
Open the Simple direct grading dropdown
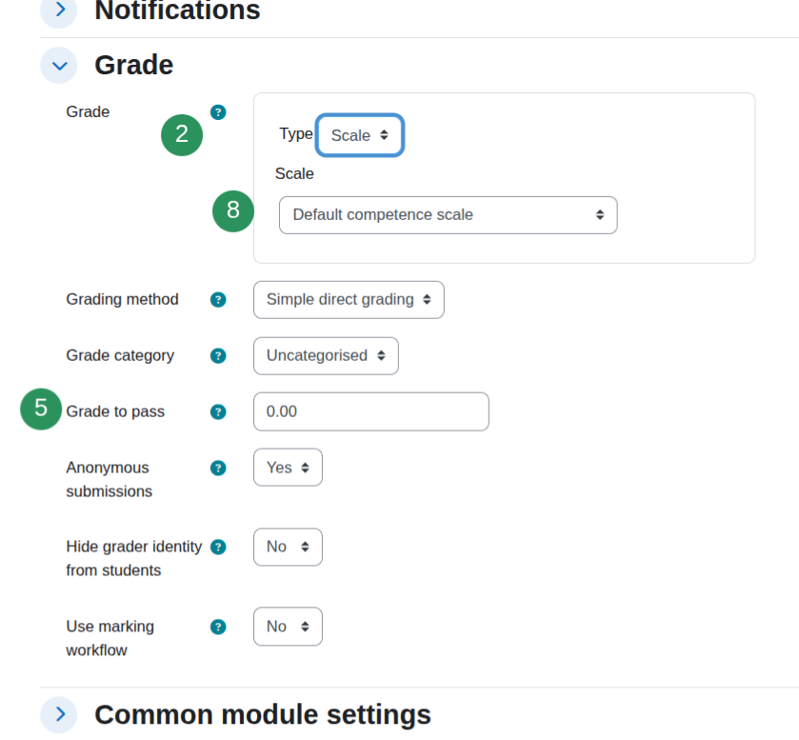tap(350, 300)
